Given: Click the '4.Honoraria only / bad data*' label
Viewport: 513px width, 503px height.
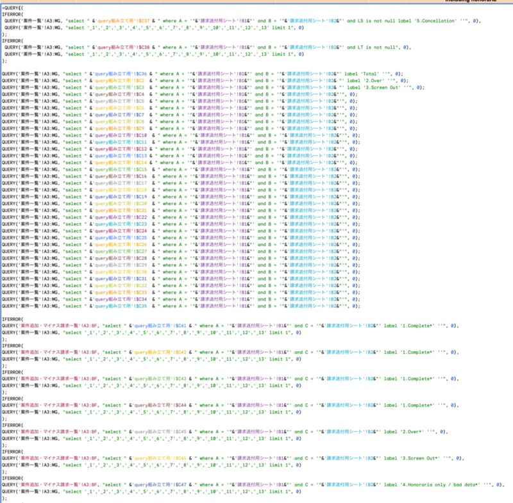Looking at the screenshot, I should point(441,484).
